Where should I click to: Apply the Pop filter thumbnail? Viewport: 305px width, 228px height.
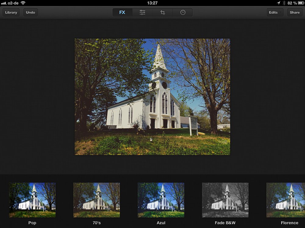[x=32, y=200]
